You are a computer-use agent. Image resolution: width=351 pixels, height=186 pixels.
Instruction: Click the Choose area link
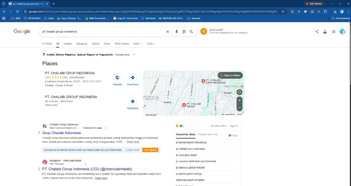122,54
